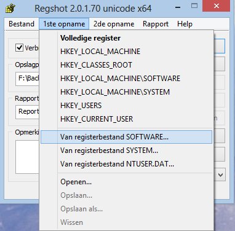This screenshot has height=231, width=235.
Task: Select HKEY_LOCAL_MACHINE\SOFTWARE entry
Action: click(126, 79)
